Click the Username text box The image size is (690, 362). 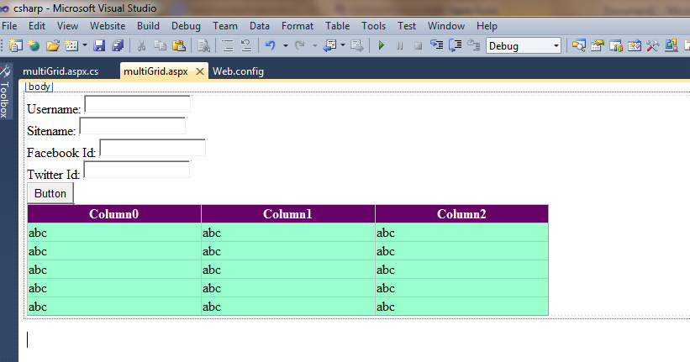pyautogui.click(x=137, y=105)
